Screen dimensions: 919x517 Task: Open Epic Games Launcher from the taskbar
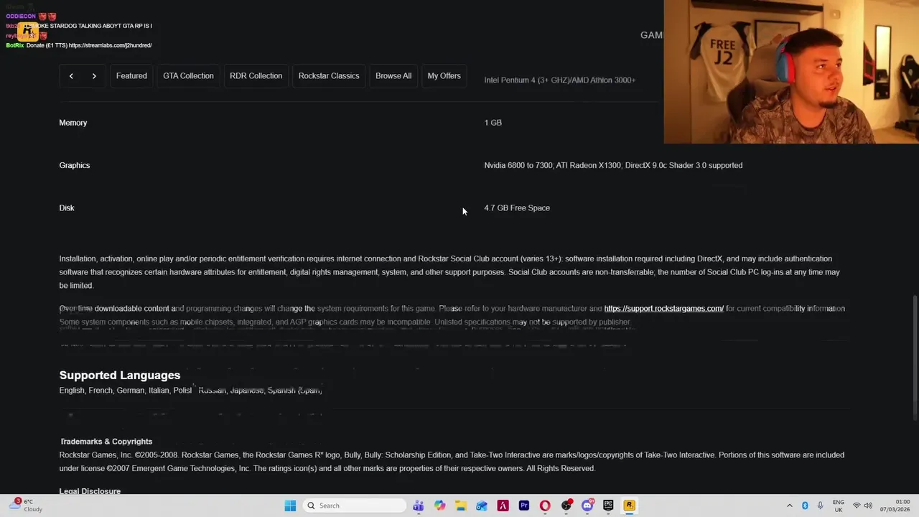(608, 506)
